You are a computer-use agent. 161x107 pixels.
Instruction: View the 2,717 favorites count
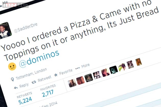(x=48, y=93)
